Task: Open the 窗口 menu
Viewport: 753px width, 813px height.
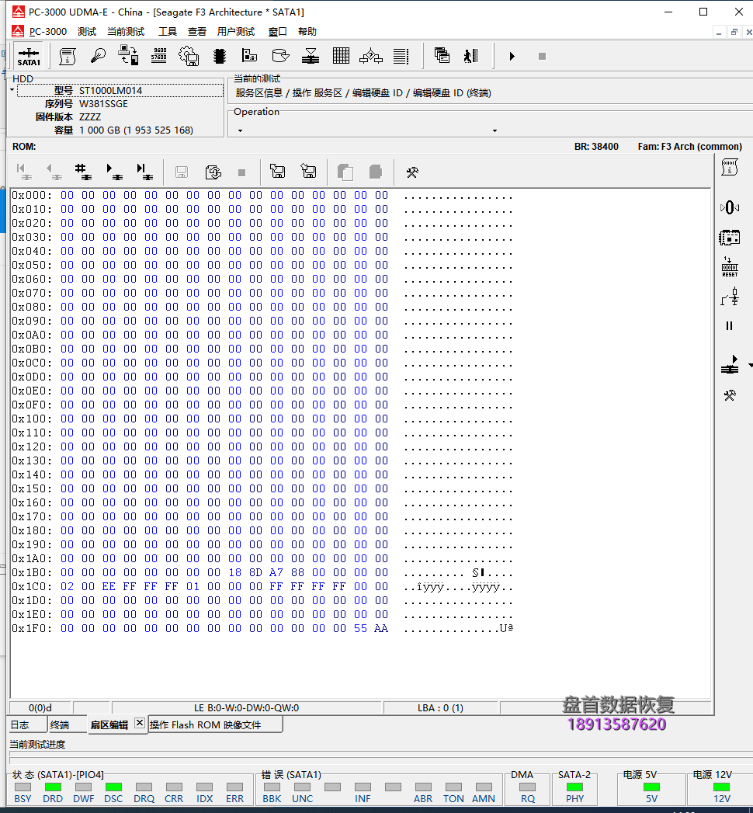Action: (278, 32)
